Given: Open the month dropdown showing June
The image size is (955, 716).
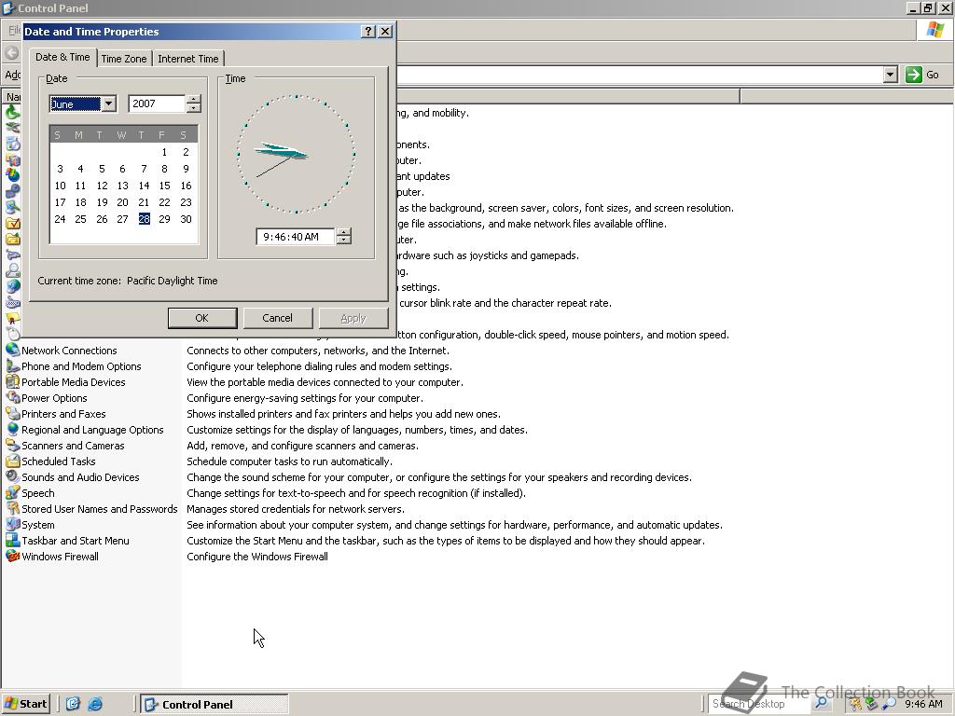Looking at the screenshot, I should (x=108, y=103).
